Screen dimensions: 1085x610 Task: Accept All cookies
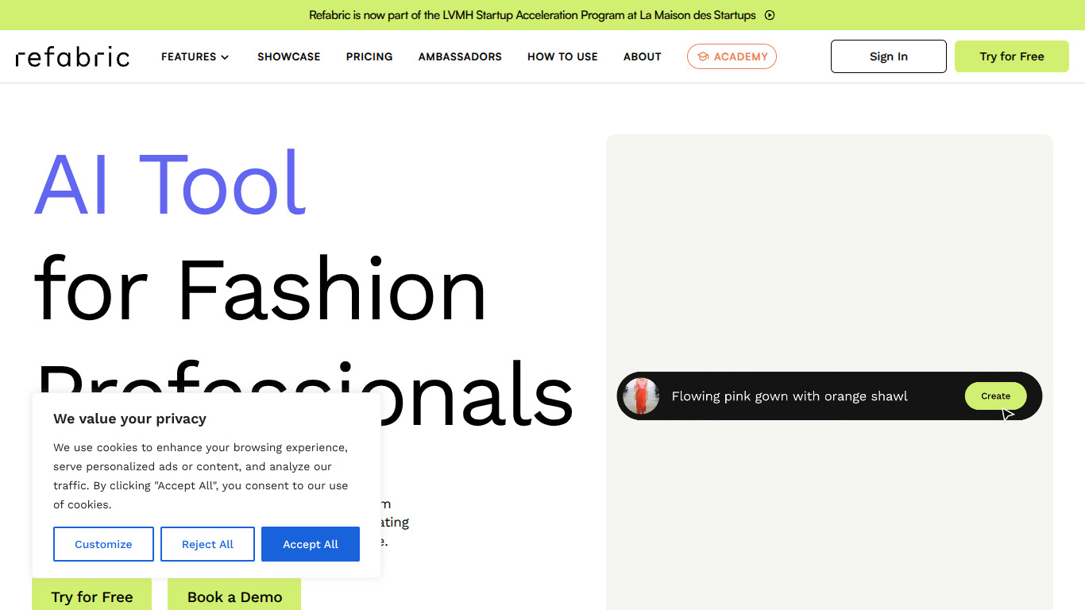click(311, 544)
